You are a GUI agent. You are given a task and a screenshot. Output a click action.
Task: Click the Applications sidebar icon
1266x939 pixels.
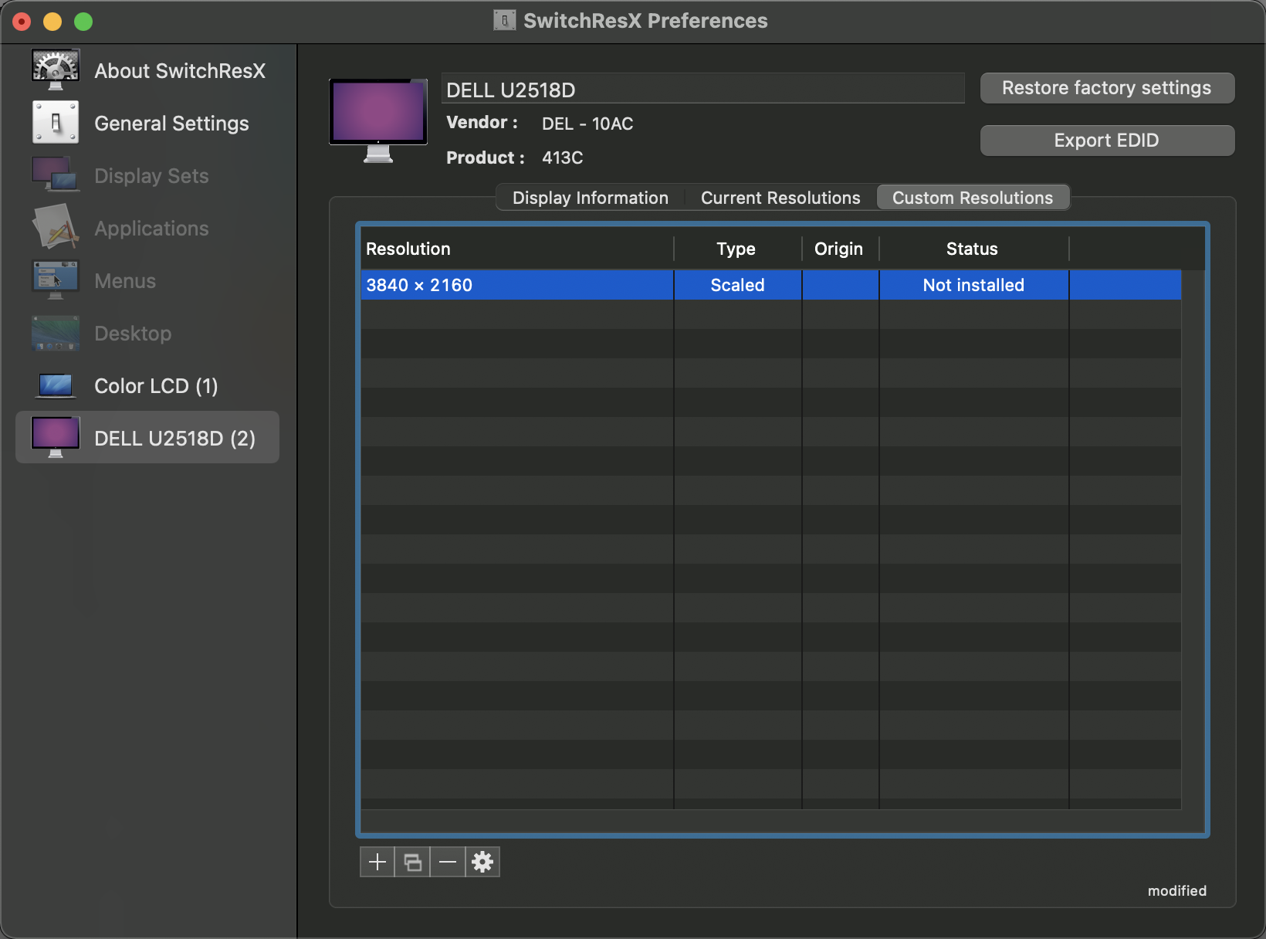(x=56, y=228)
